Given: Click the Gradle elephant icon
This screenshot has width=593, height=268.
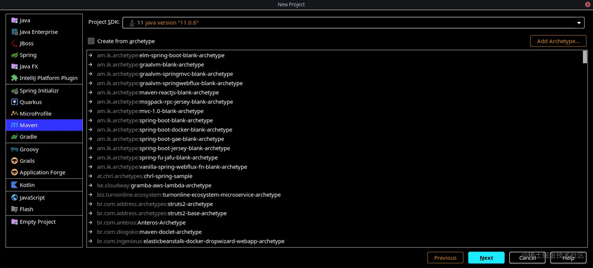Looking at the screenshot, I should pyautogui.click(x=15, y=137).
